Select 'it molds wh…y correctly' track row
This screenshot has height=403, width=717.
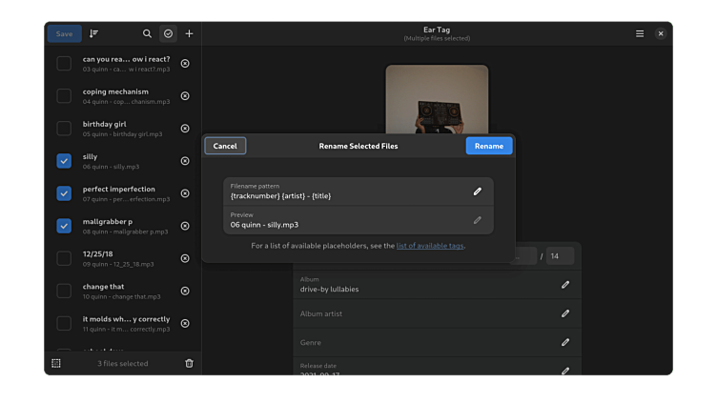126,323
